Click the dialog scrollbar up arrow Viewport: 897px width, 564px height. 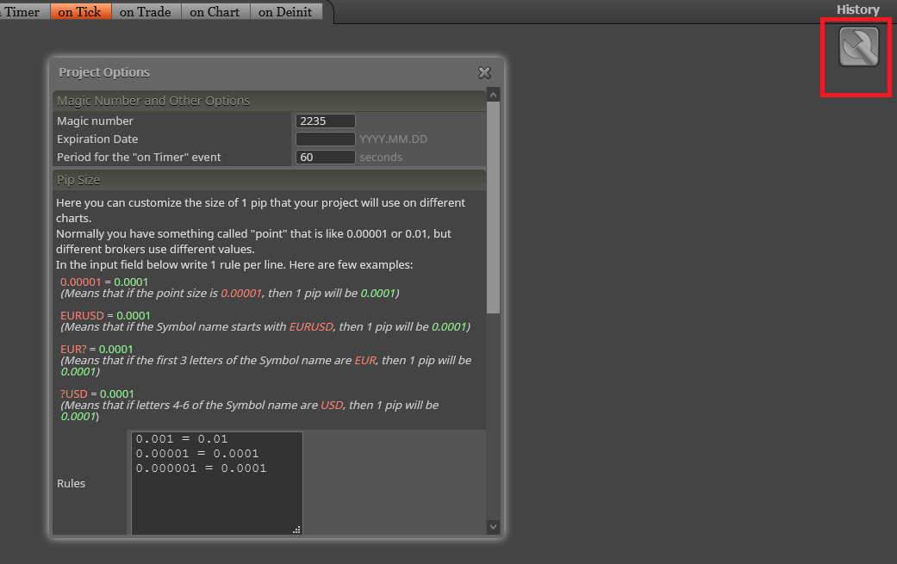point(493,95)
